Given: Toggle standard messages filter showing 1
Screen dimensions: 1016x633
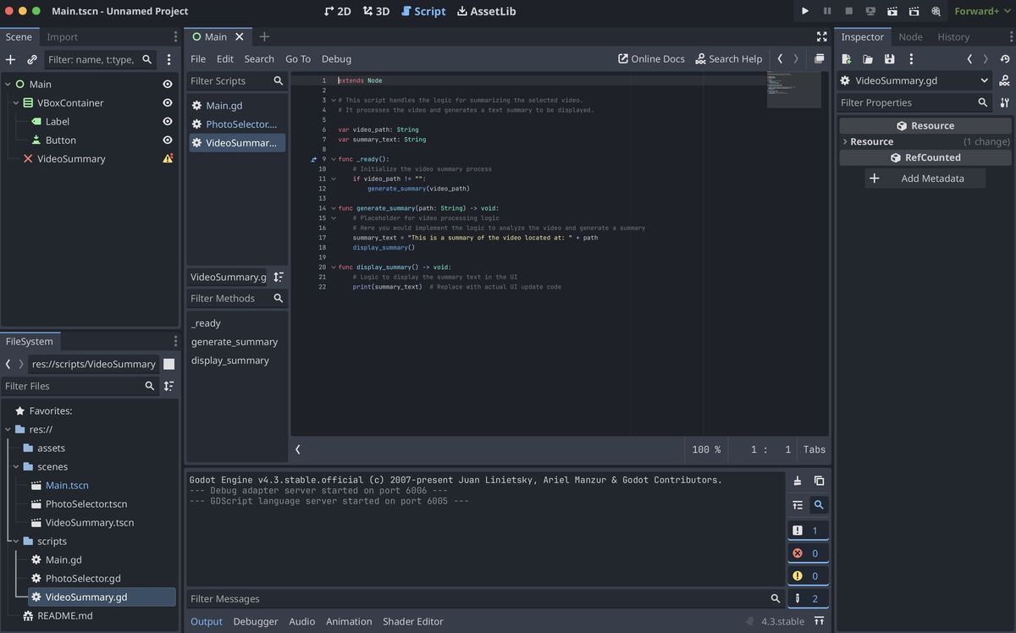Looking at the screenshot, I should [x=808, y=531].
